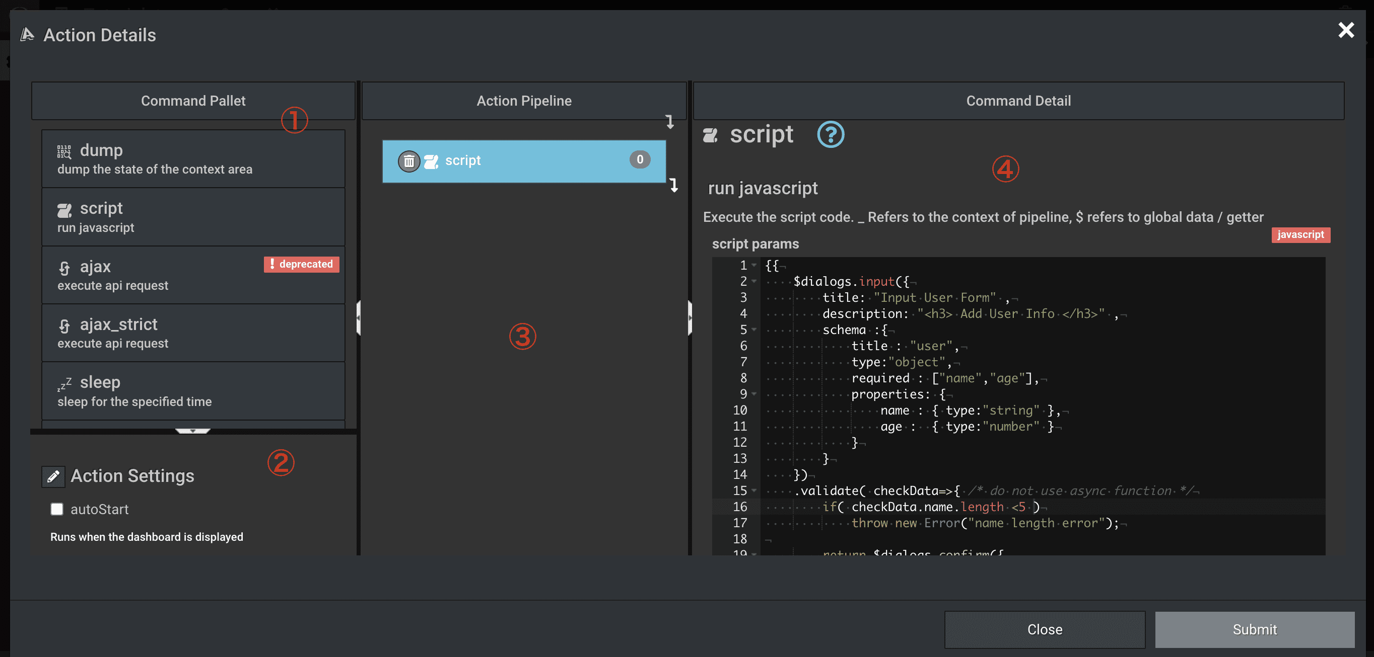Image resolution: width=1374 pixels, height=657 pixels.
Task: Click the Submit button
Action: 1255,629
